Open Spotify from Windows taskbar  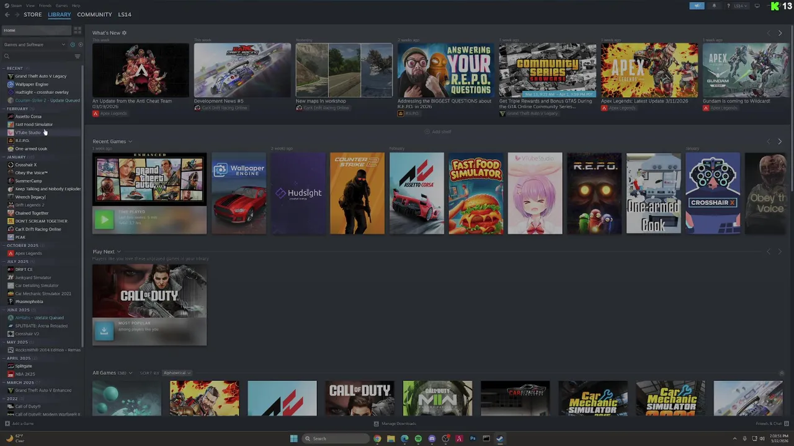(418, 439)
